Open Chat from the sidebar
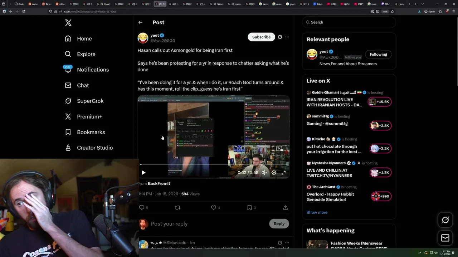Viewport: 458px width, 257px height. click(x=77, y=85)
